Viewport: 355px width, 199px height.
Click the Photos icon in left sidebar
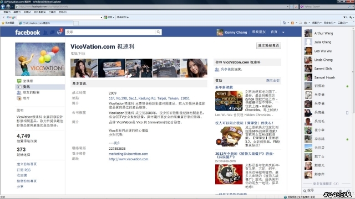click(19, 98)
